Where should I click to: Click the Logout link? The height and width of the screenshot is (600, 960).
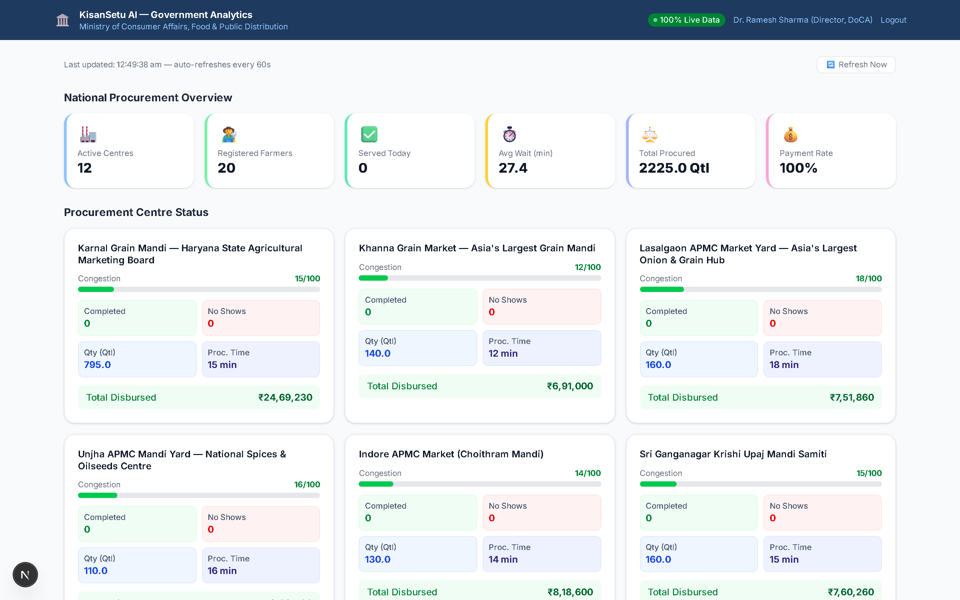893,20
